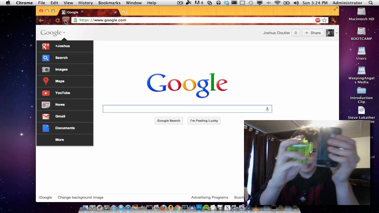This screenshot has width=379, height=213.
Task: Choose Maps in the Google menu
Action: [65, 81]
